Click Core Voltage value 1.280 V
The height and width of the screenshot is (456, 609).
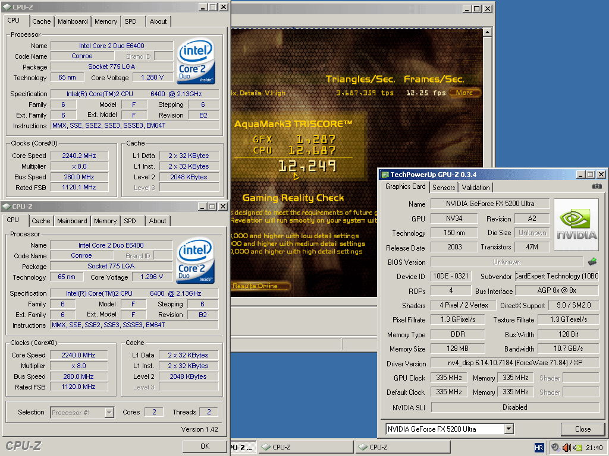152,77
